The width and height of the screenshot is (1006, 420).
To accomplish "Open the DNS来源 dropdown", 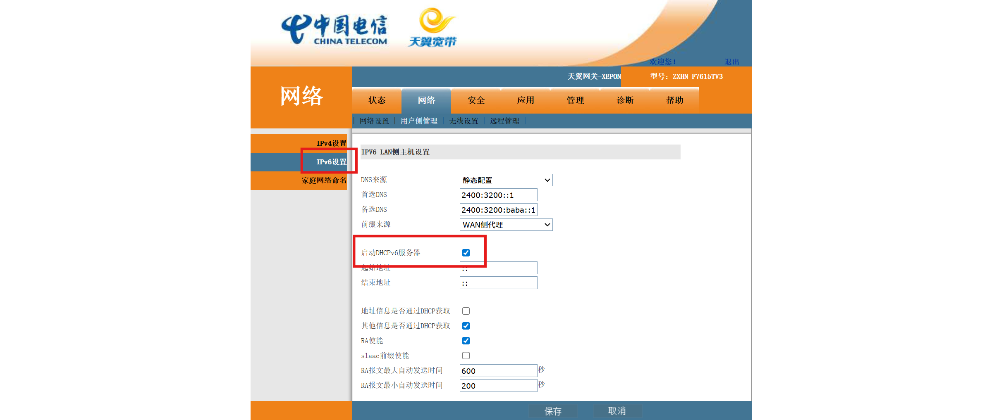I will [506, 180].
